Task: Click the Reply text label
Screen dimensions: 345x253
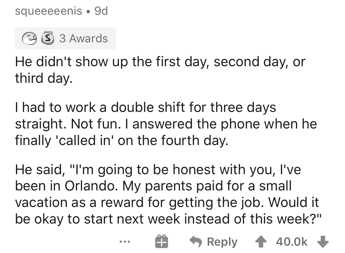Action: 222,242
